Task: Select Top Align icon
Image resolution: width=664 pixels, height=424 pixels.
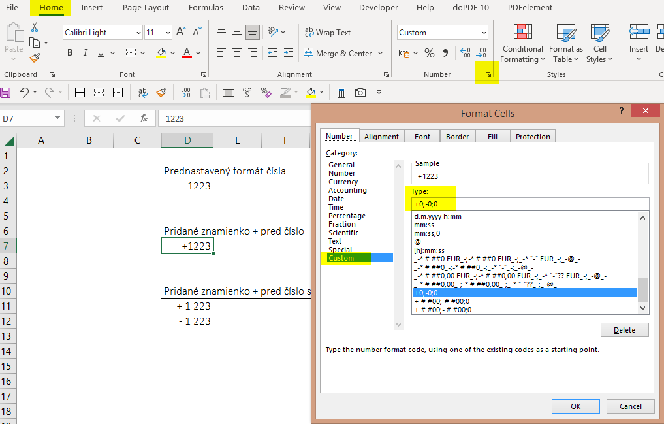Action: (x=221, y=32)
